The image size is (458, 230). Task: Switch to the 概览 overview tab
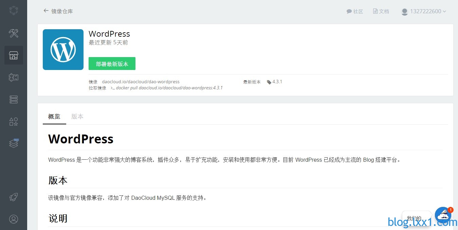pyautogui.click(x=54, y=117)
